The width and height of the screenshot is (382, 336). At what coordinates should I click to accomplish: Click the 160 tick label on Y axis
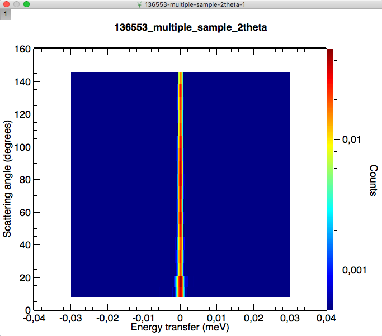tap(21, 49)
